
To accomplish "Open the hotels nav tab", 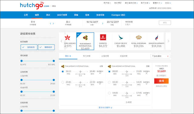I will click(48, 15).
